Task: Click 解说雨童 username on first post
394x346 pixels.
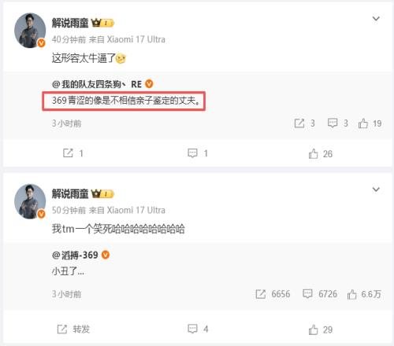Action: [x=70, y=23]
